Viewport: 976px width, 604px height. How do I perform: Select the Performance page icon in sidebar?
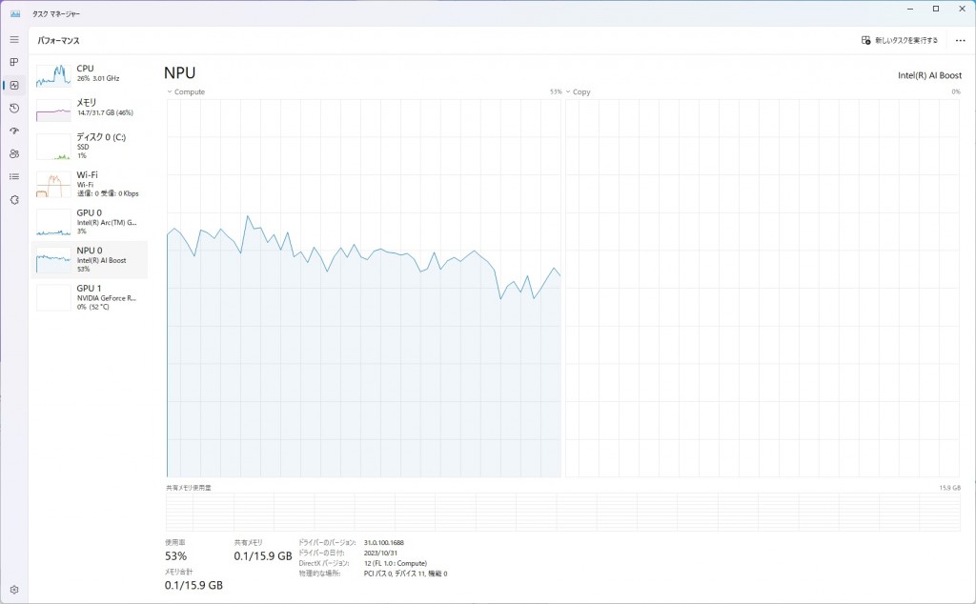14,85
